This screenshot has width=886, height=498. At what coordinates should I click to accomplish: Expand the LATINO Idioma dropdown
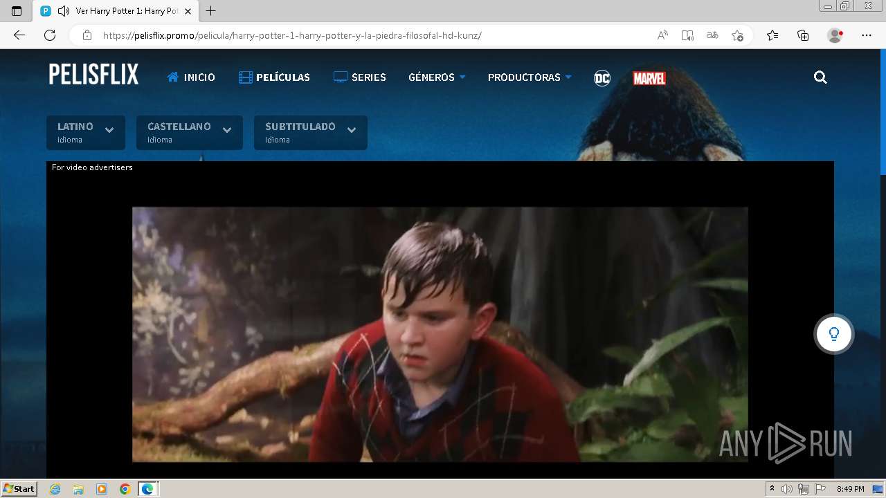coord(86,132)
